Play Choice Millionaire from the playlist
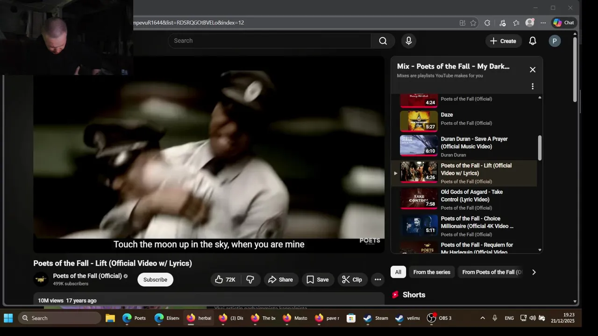Viewport: 598px width, 336px height. pos(464,226)
